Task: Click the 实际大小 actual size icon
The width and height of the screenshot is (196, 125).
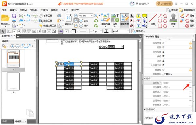Action: tap(69, 20)
